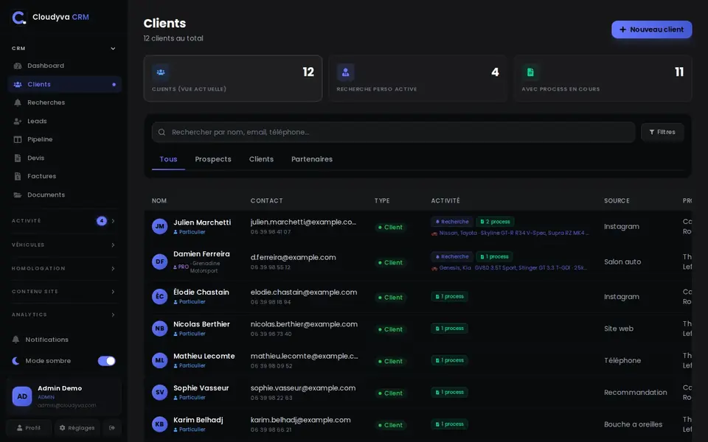Image resolution: width=708 pixels, height=442 pixels.
Task: Click email elodie.chastain@example.com
Action: tap(304, 292)
